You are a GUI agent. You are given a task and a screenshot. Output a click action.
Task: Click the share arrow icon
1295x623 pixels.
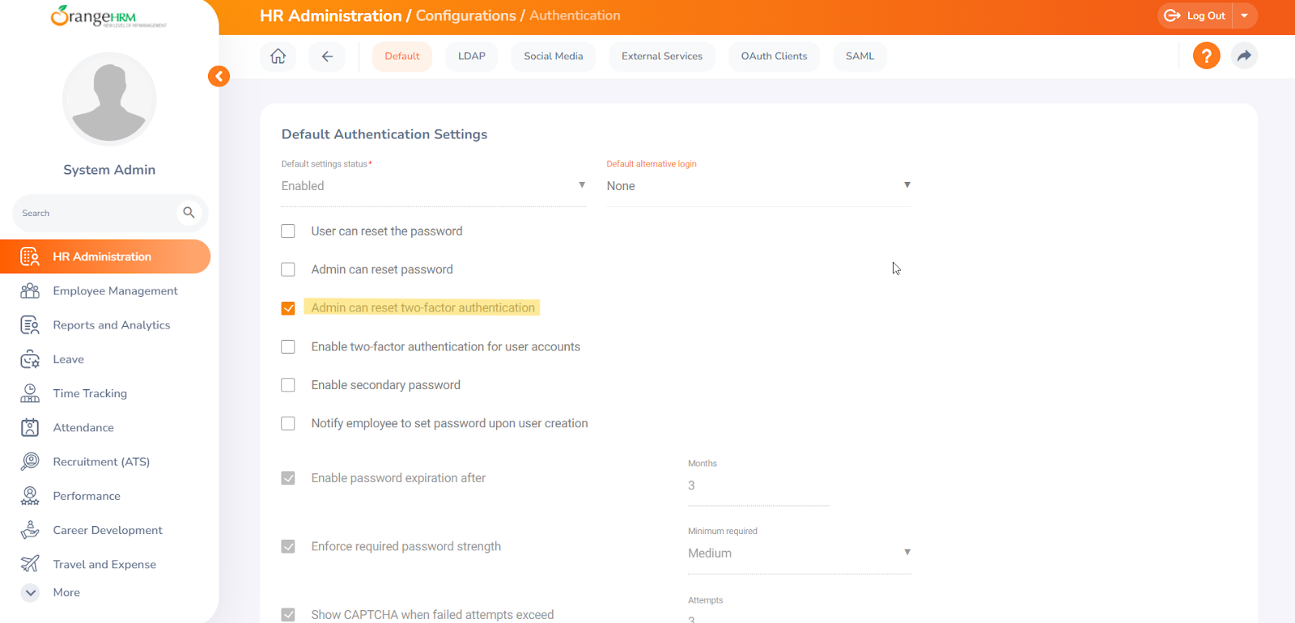[x=1244, y=56]
